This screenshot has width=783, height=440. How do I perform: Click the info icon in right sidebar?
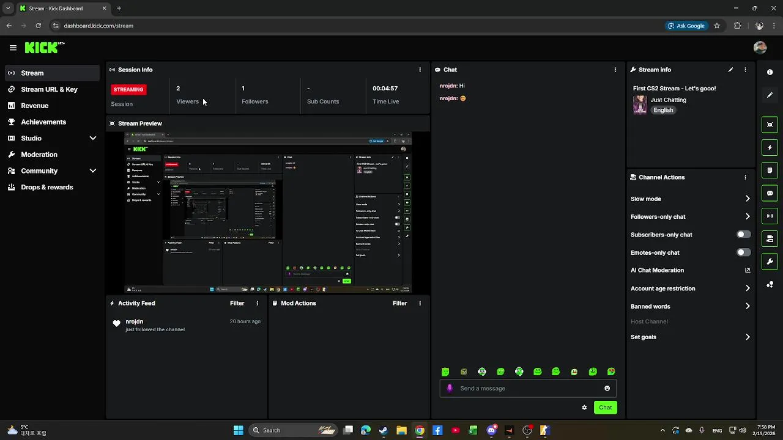click(770, 72)
